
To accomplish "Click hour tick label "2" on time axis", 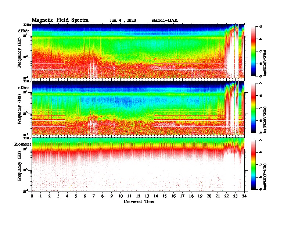I will [x=50, y=196].
